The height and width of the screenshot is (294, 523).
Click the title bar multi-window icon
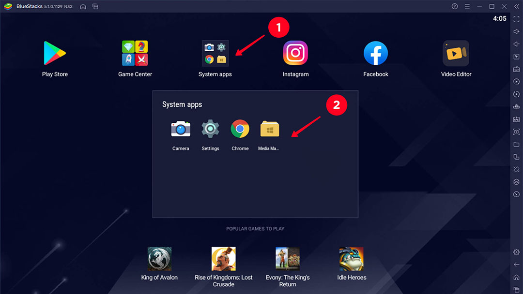(95, 6)
